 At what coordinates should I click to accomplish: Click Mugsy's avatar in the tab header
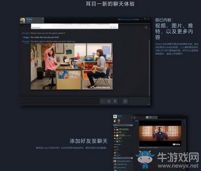[x=22, y=20]
